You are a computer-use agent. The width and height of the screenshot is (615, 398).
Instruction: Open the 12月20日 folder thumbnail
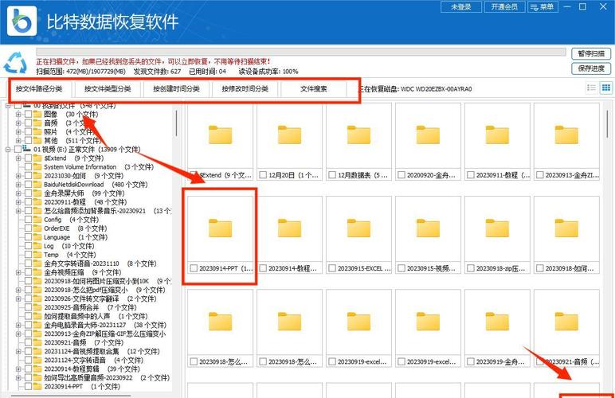(289, 135)
